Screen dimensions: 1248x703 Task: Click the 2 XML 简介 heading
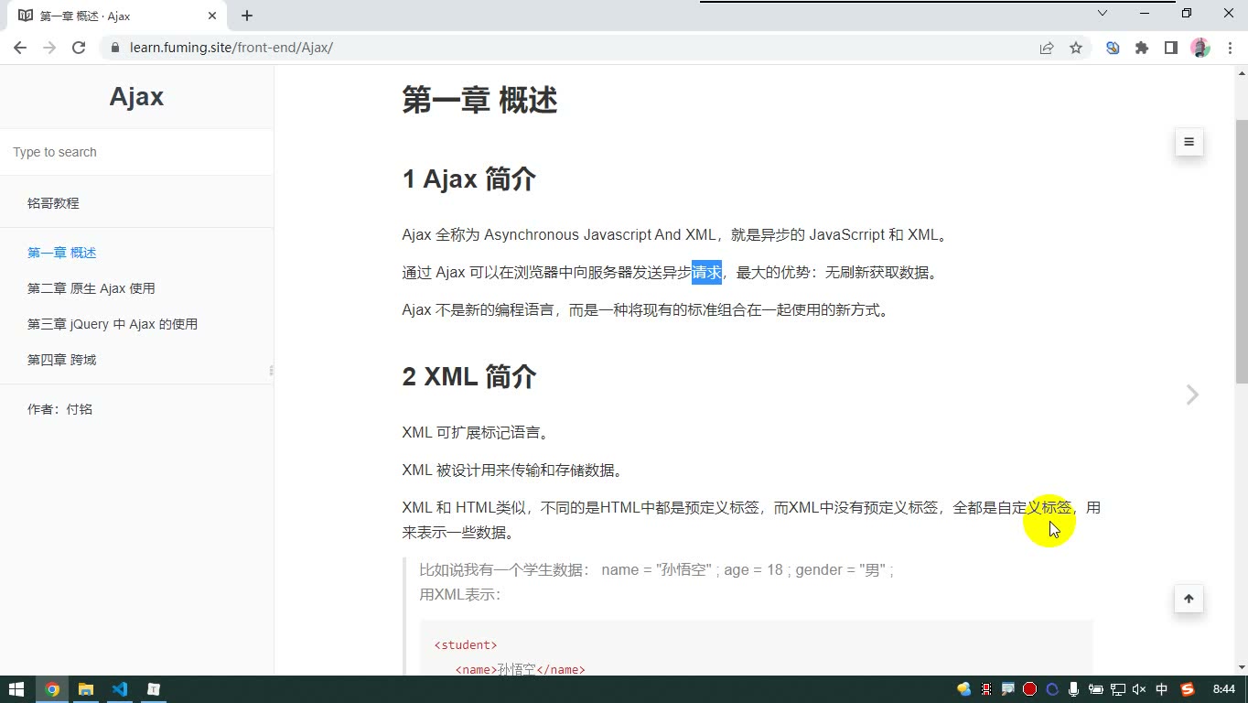[x=469, y=377]
